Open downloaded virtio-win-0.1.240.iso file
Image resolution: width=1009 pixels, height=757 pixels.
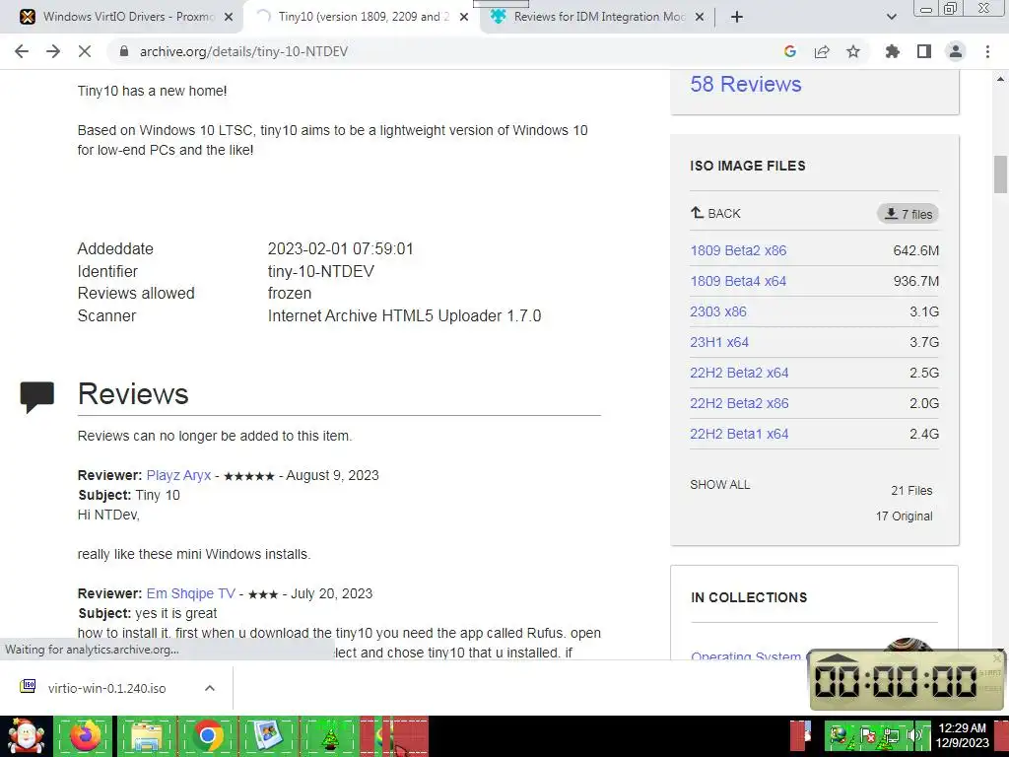[x=106, y=688]
